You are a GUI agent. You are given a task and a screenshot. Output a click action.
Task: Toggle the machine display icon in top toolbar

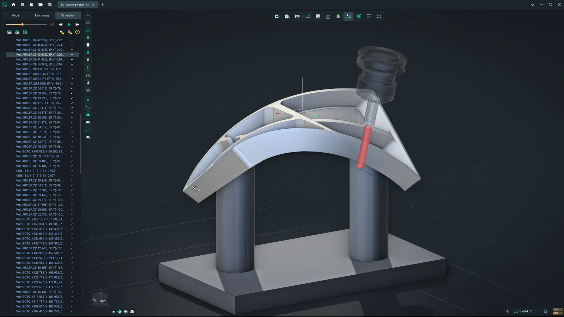[338, 16]
